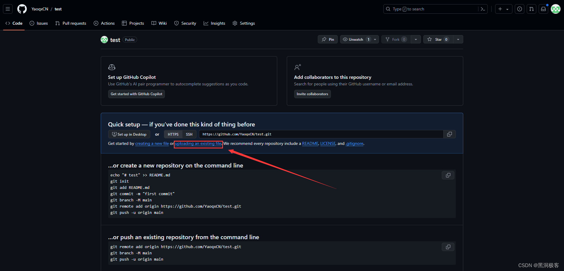
Task: Open the command palette icon in search bar
Action: (x=483, y=9)
